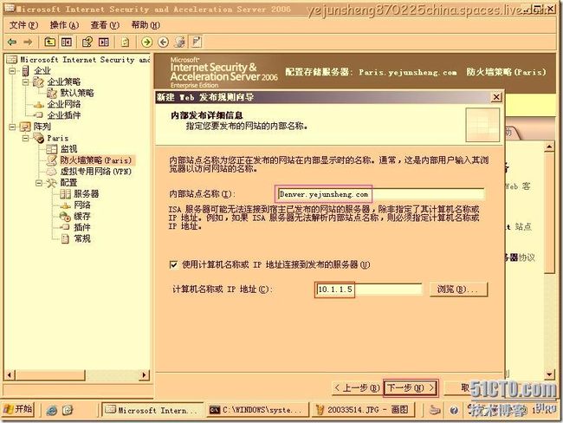The height and width of the screenshot is (423, 563).
Task: Click the right pane scroll down arrow
Action: click(x=549, y=374)
